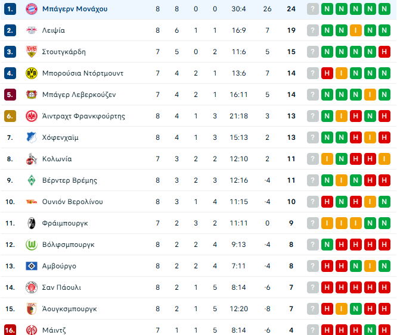This screenshot has width=397, height=335.
Task: Click the Μάιντζ team name
Action: (x=55, y=330)
